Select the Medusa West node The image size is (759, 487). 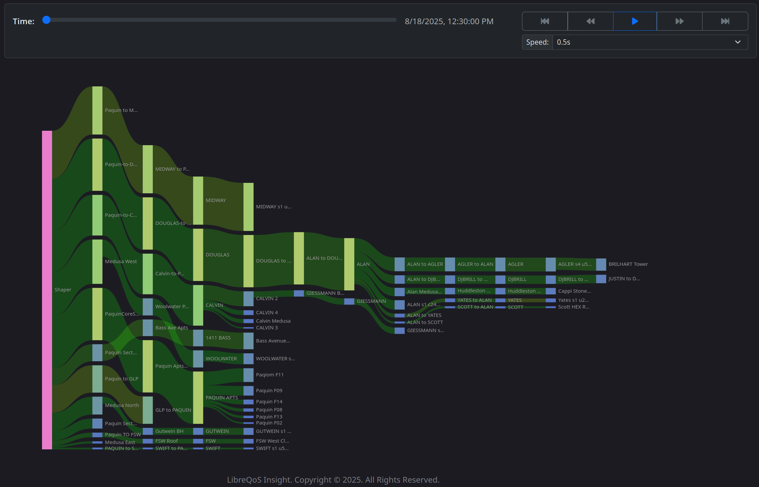(x=97, y=261)
